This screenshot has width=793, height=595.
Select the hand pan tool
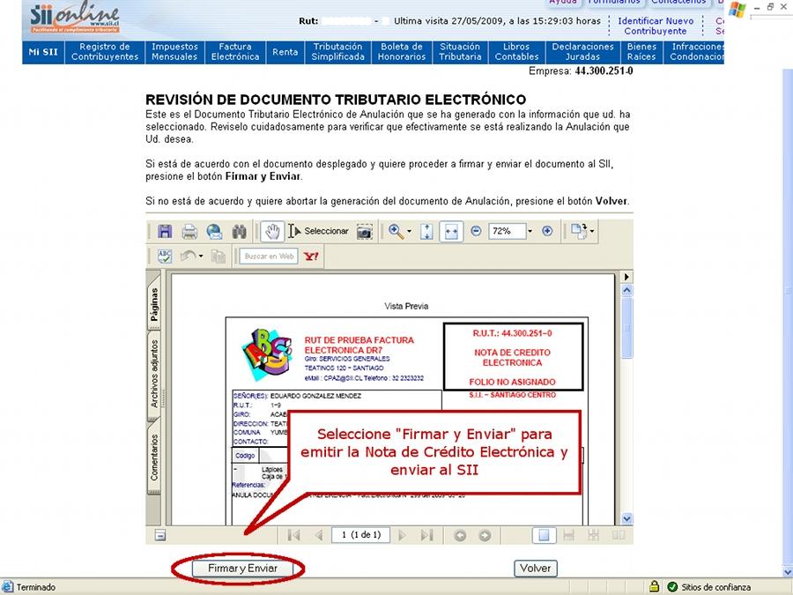click(x=272, y=231)
